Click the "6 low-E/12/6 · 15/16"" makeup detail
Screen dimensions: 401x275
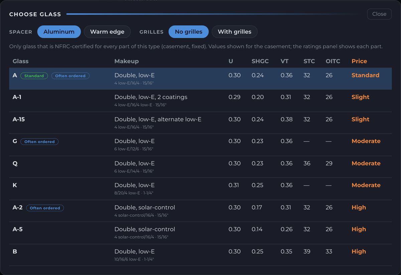coord(134,149)
